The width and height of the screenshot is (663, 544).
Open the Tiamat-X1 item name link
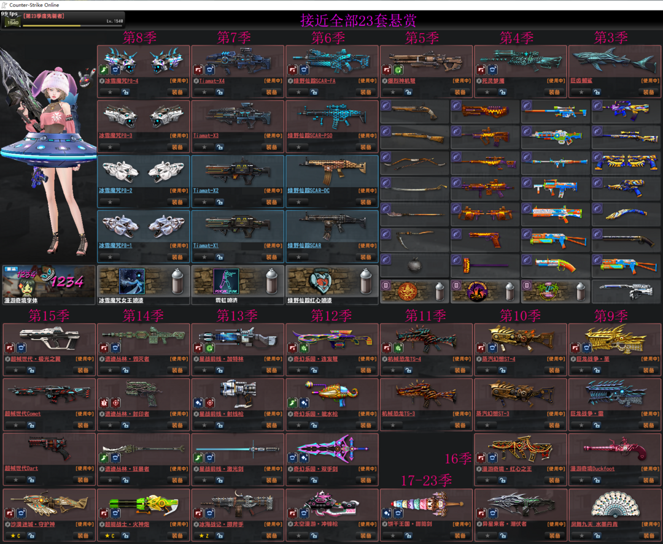pyautogui.click(x=206, y=246)
